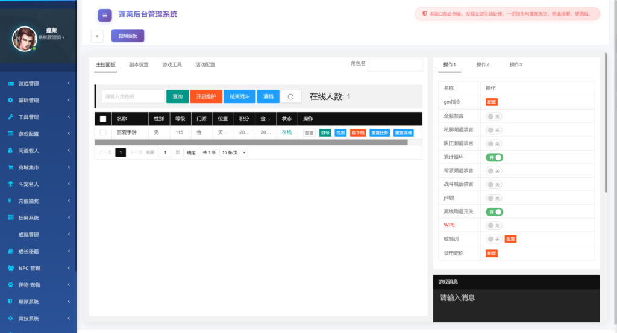The width and height of the screenshot is (617, 333).
Task: Click the 基础管理 gear icon
Action: click(x=11, y=100)
